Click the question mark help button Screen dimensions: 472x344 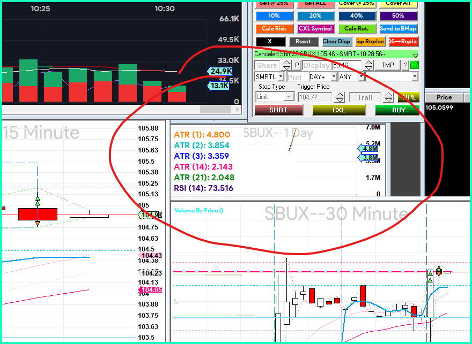[405, 65]
